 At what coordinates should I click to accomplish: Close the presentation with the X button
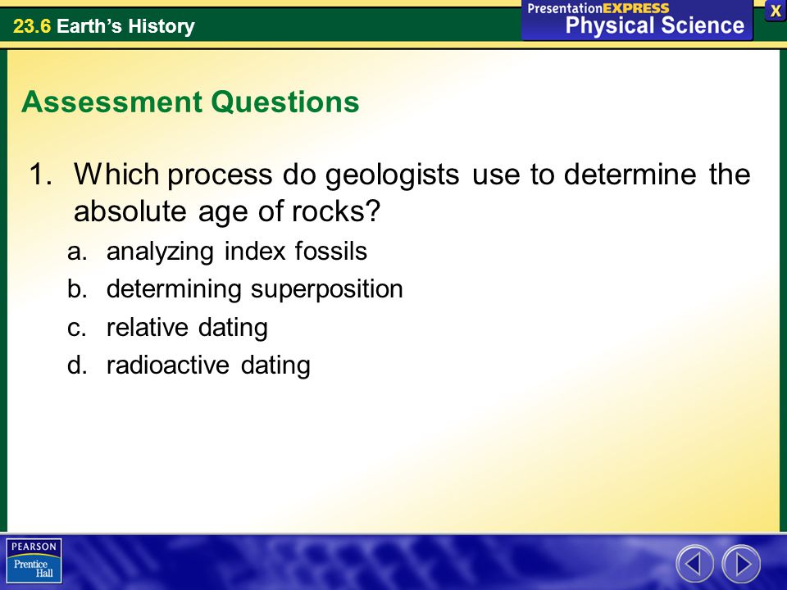(x=776, y=11)
